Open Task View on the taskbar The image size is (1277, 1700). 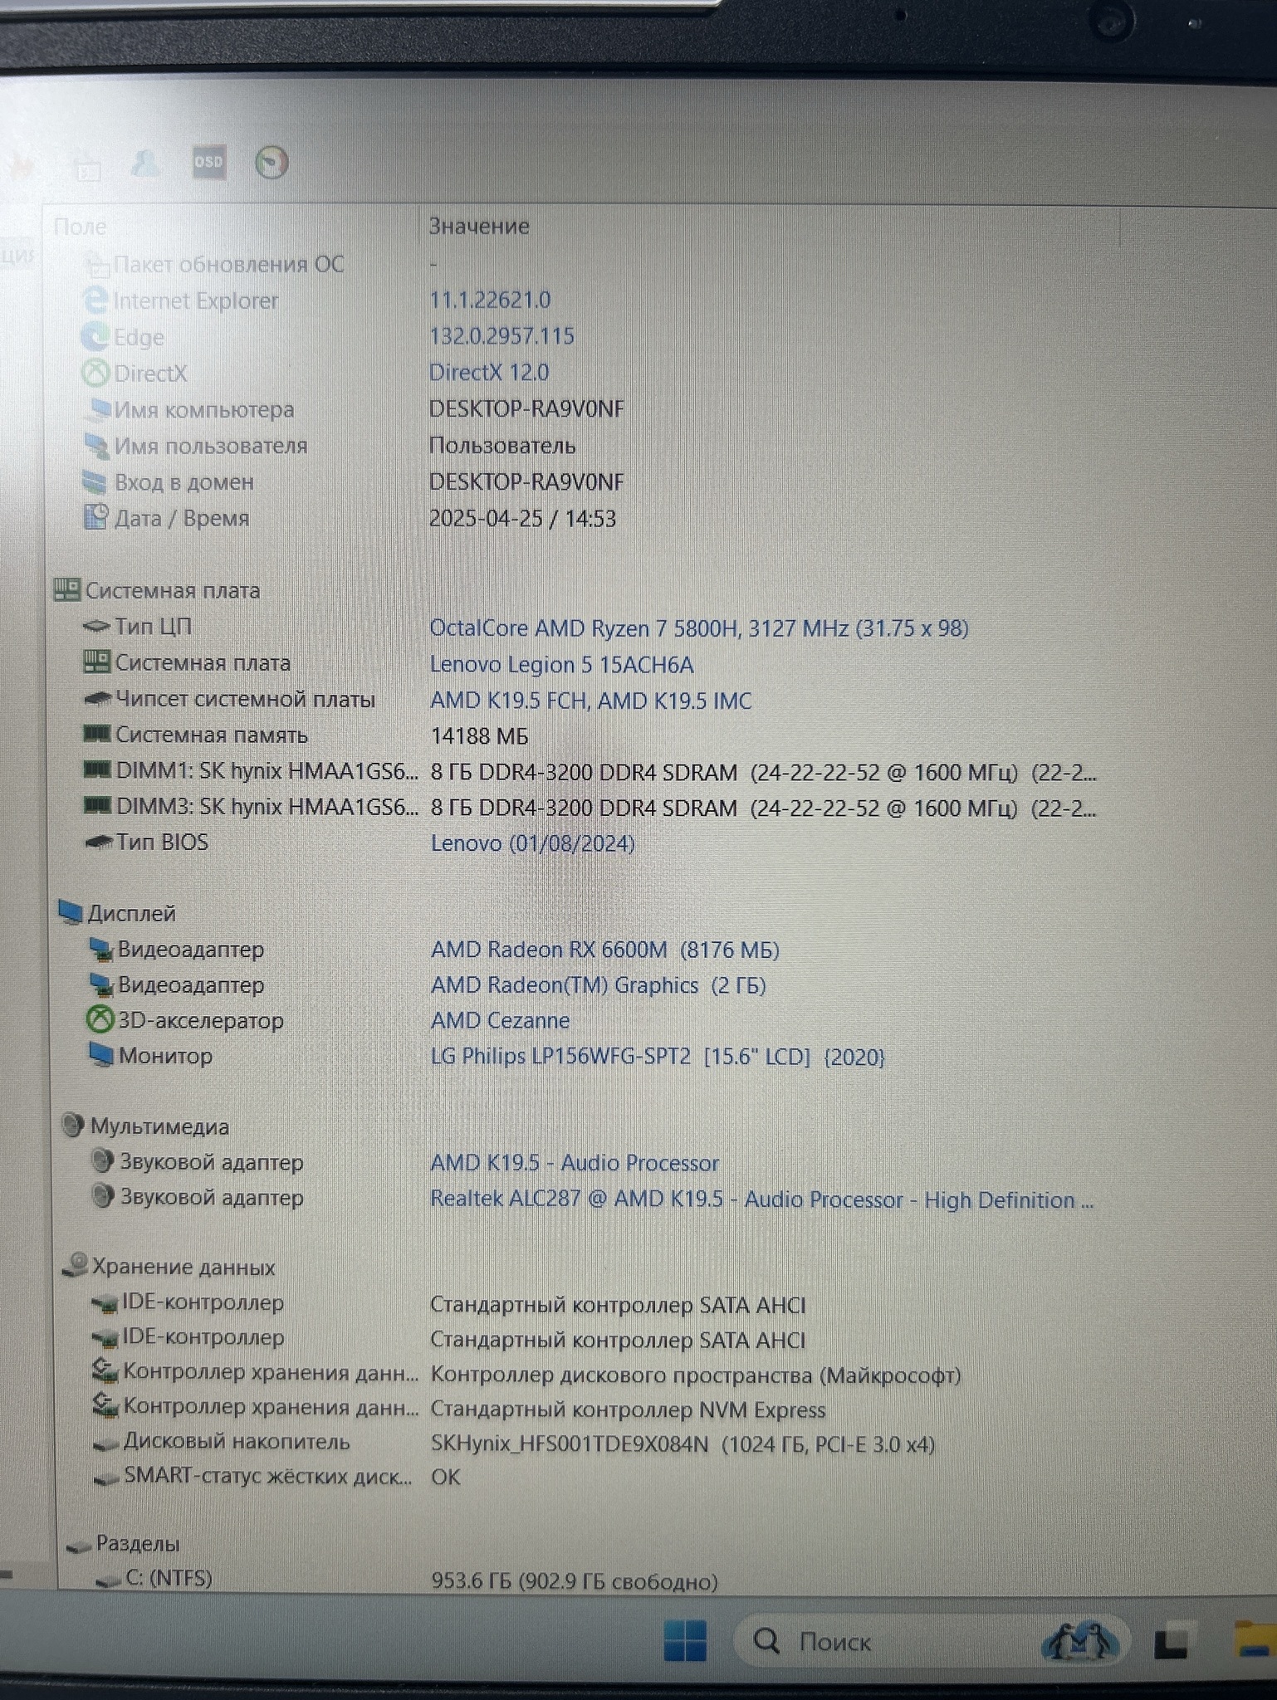(x=1173, y=1640)
